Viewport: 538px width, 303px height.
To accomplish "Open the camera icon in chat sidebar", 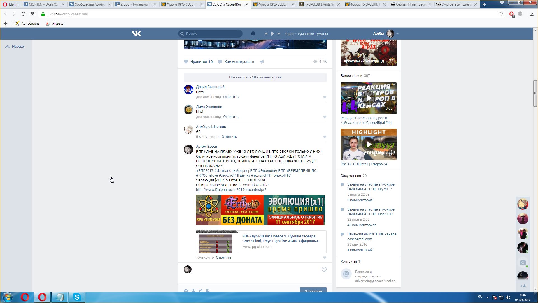I will (x=523, y=263).
